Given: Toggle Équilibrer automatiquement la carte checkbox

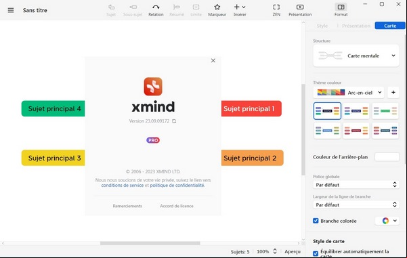Looking at the screenshot, I should coord(316,253).
